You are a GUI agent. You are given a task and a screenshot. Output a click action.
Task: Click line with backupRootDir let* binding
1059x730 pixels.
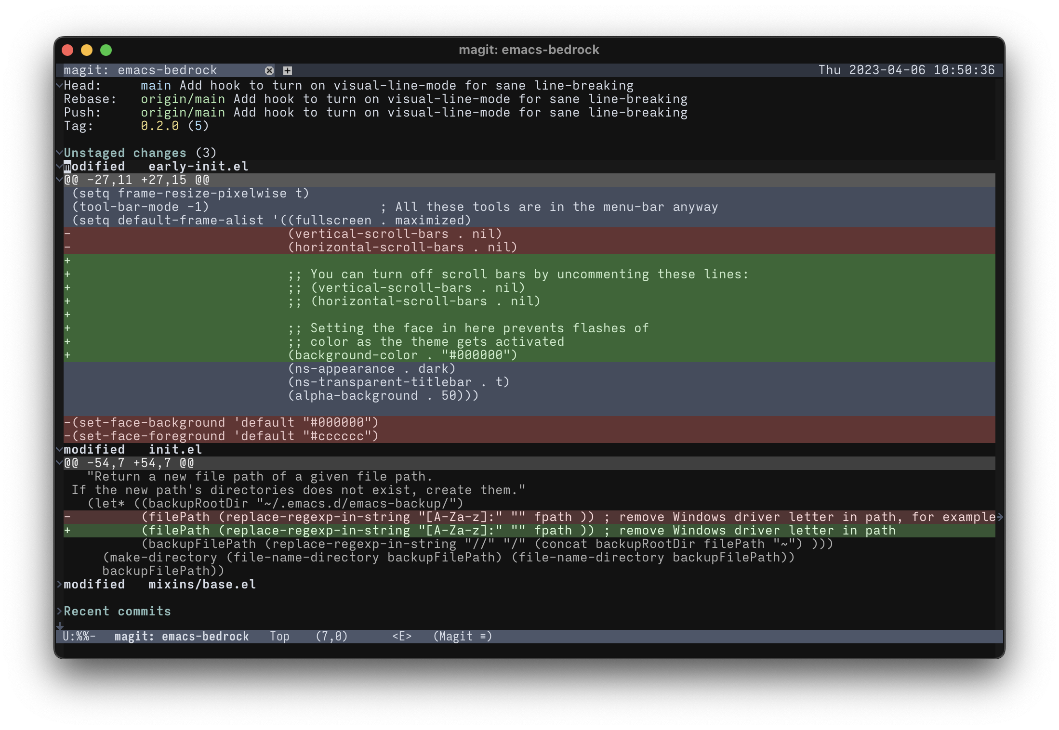point(529,503)
